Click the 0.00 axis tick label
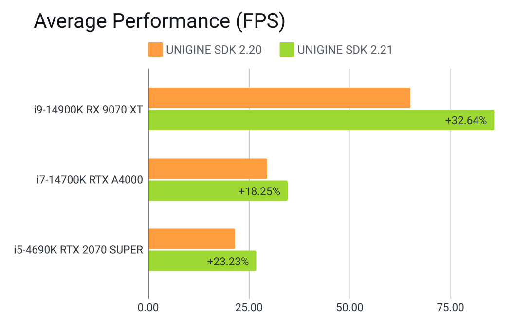Viewport: 514px width, 320px height. (148, 308)
